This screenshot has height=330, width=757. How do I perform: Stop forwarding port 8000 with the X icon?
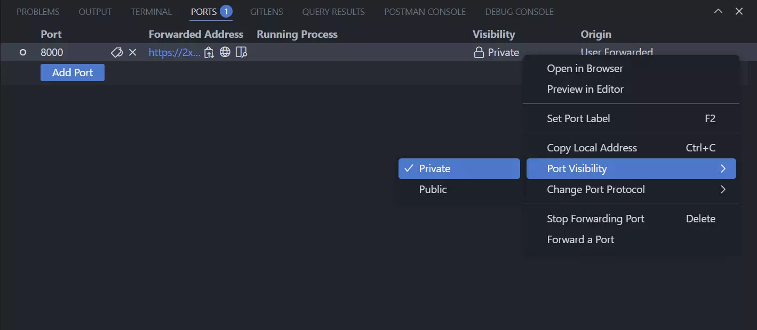coord(133,52)
